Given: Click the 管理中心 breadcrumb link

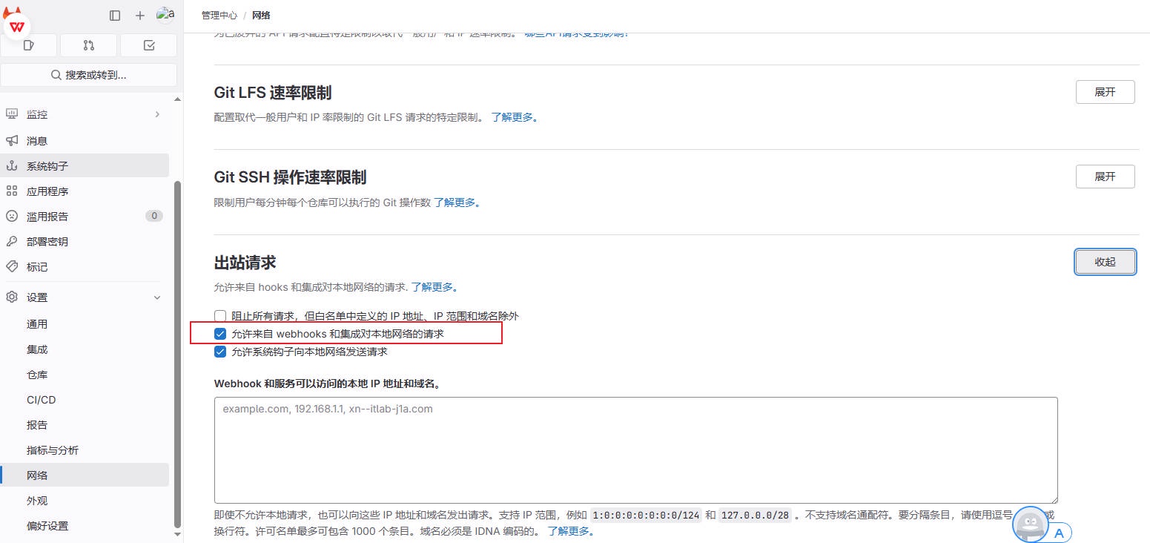Looking at the screenshot, I should click(x=219, y=15).
